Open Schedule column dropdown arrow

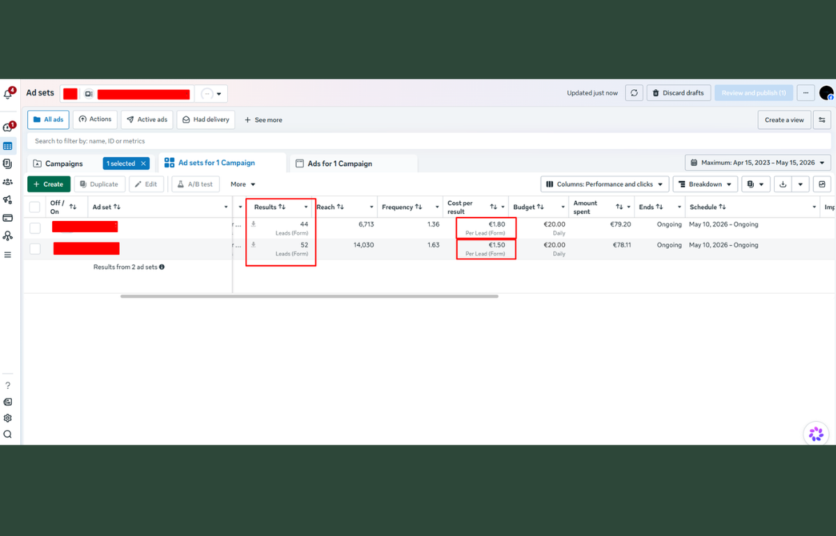(814, 207)
